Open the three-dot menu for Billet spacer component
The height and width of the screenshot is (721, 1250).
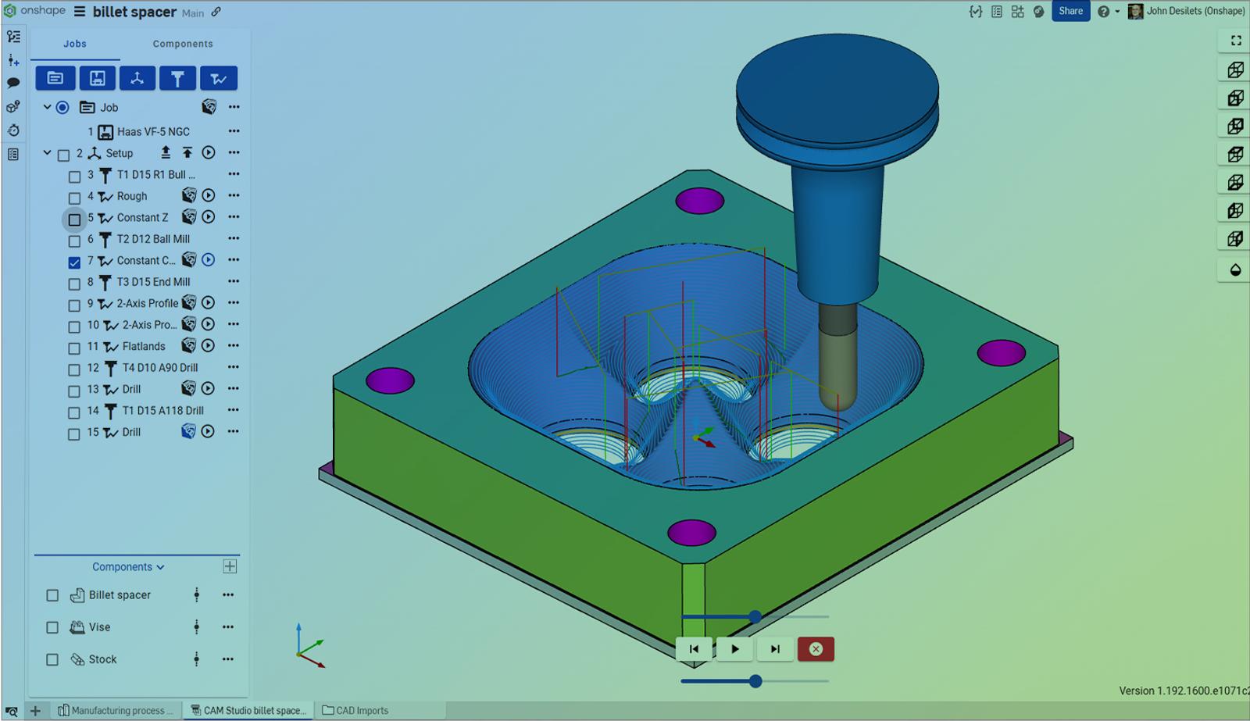227,595
